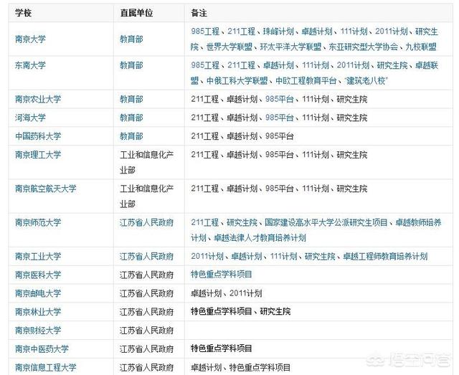Viewport: 459px width, 375px height.
Task: Click 教育部 in the 中国药科大学 row
Action: pyautogui.click(x=131, y=136)
